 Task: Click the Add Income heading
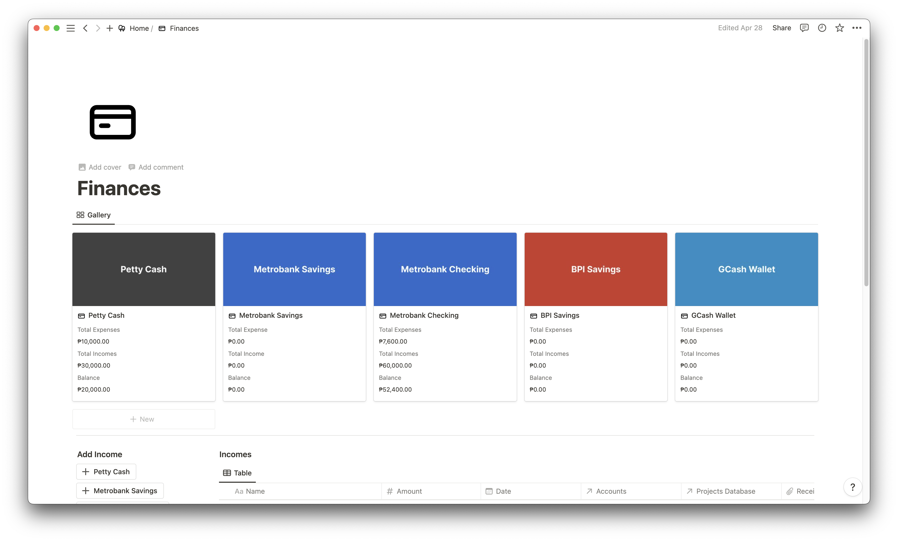(x=100, y=454)
